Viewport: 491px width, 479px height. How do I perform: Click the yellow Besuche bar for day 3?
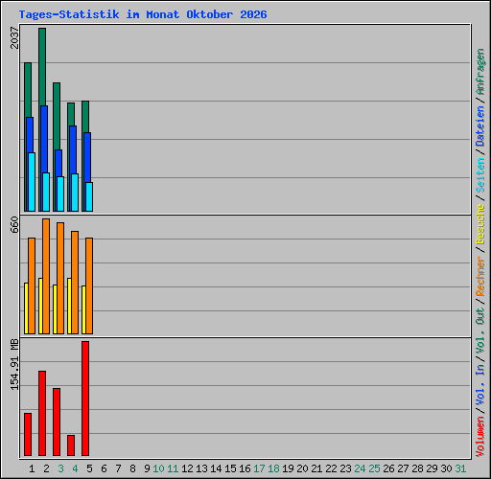[x=55, y=309]
